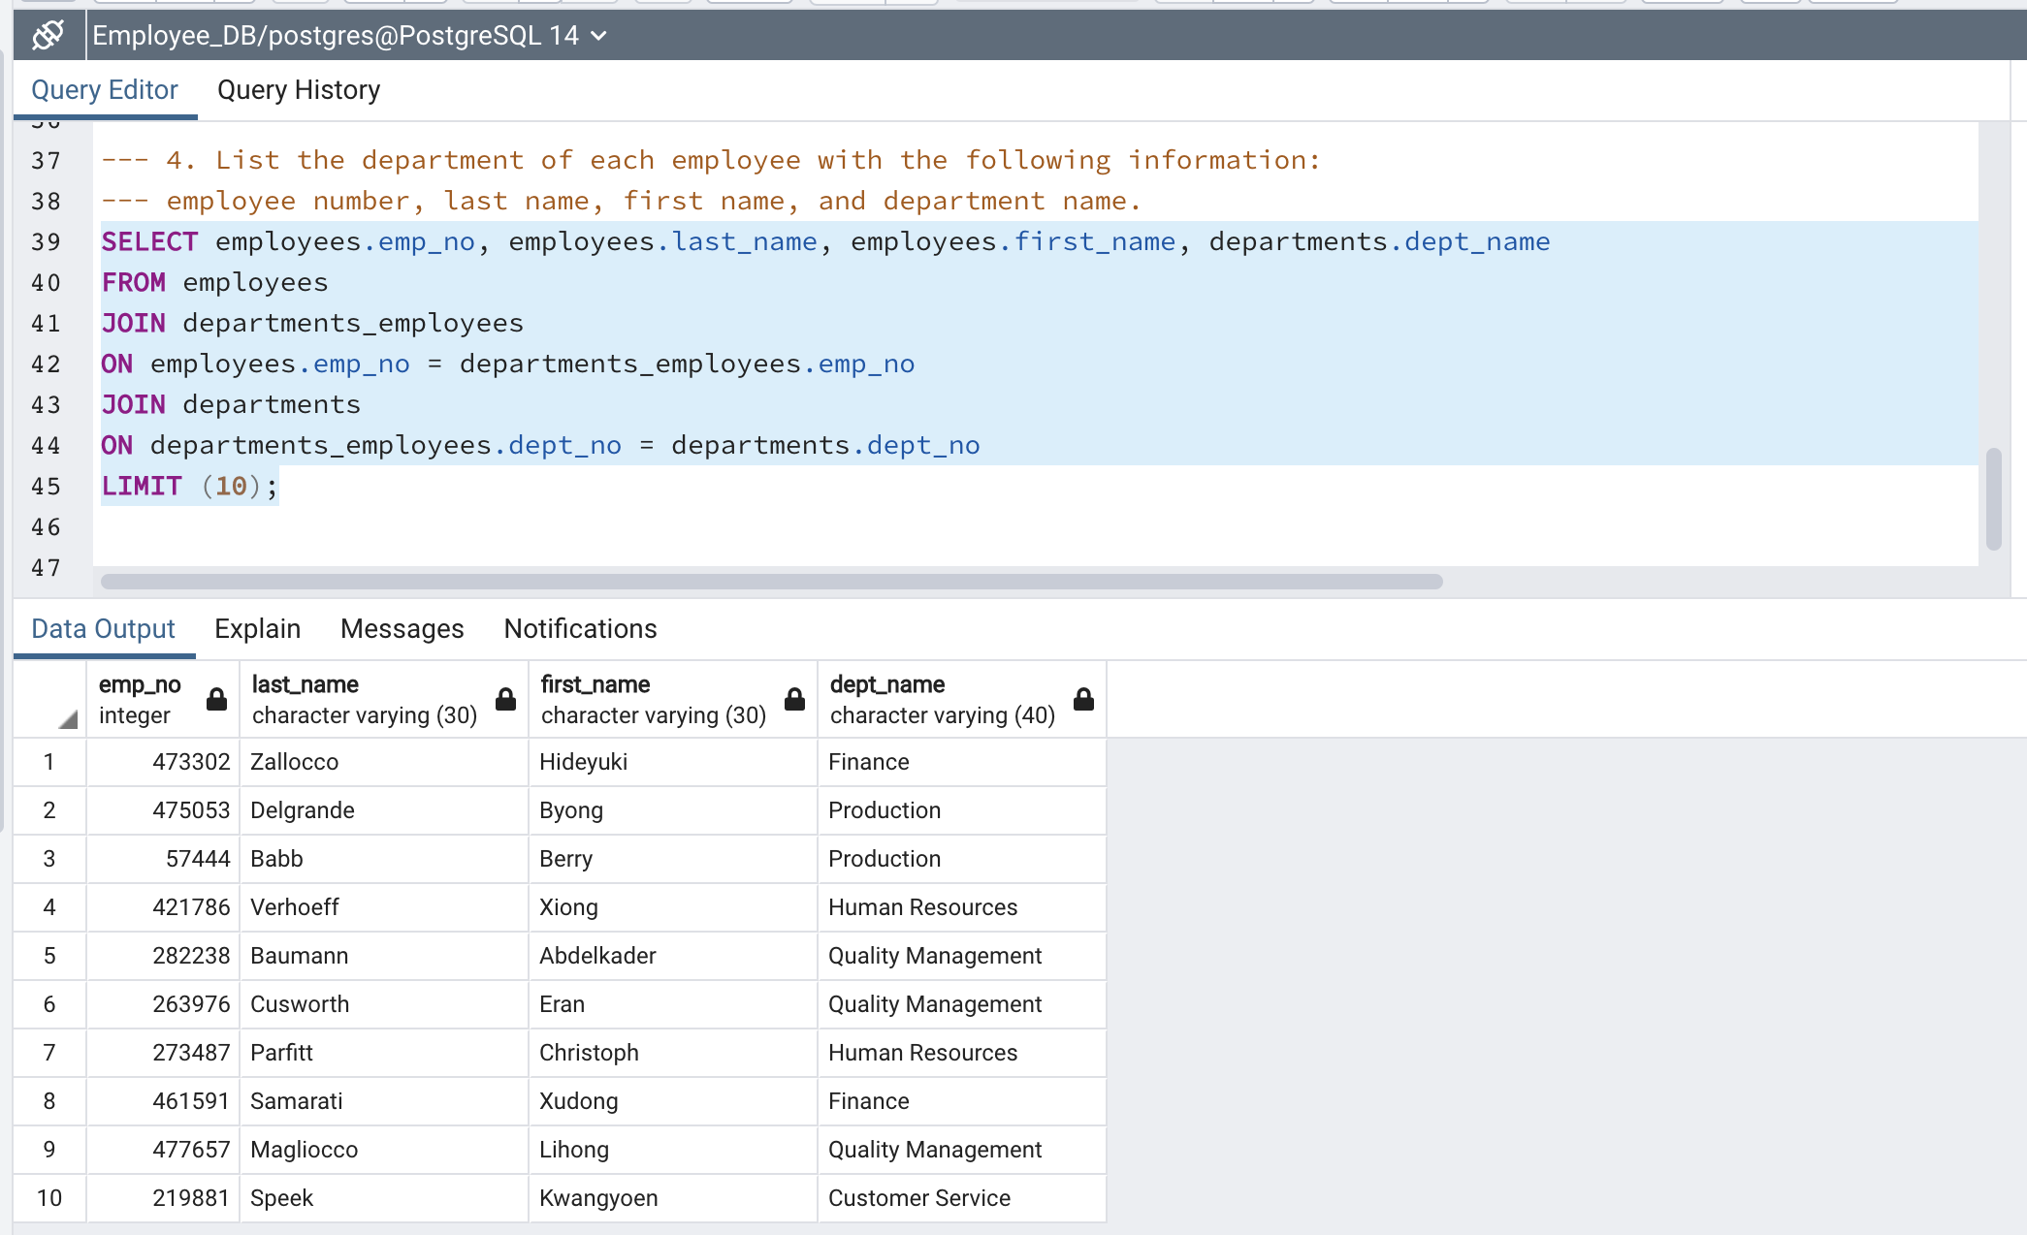This screenshot has width=2027, height=1235.
Task: Switch to the Data Output tab
Action: tap(104, 629)
